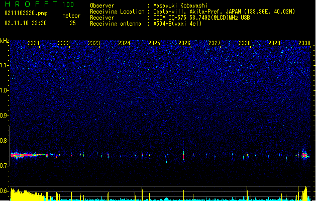The width and height of the screenshot is (316, 201).
Task: Click the 2327 time marker
Action: [215, 43]
